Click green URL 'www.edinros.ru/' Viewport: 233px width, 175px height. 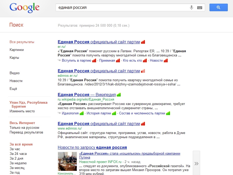click(70, 128)
